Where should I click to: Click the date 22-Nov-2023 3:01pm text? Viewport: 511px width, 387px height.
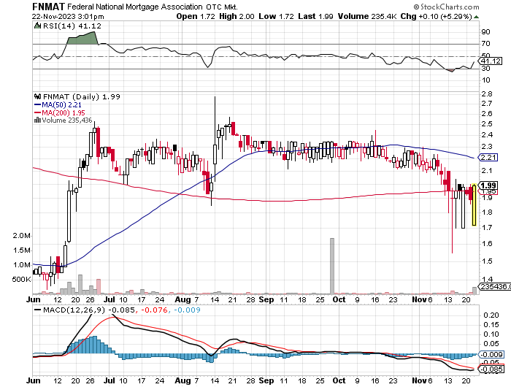tap(68, 16)
